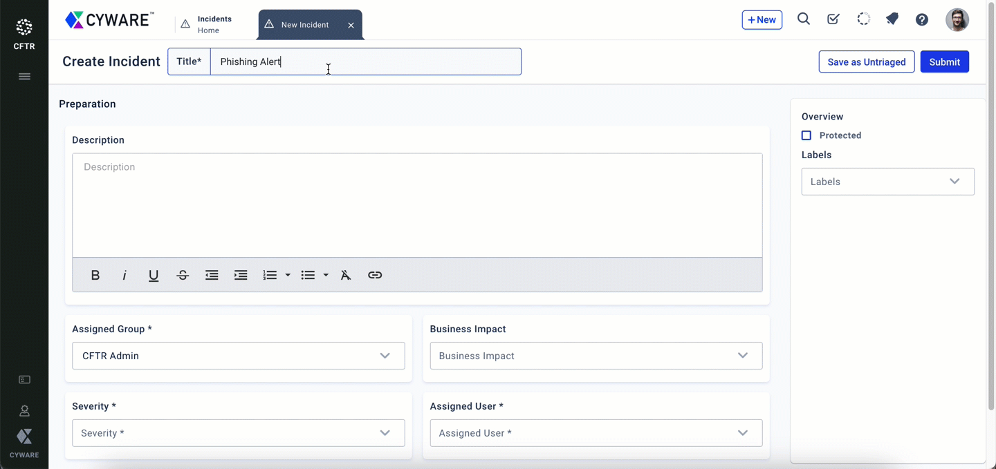Open notifications megaphone icon
This screenshot has height=469, width=996.
pyautogui.click(x=892, y=19)
